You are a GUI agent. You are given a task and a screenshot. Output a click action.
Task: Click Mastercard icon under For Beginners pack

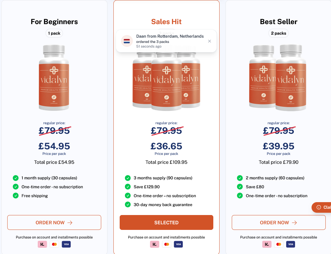pyautogui.click(x=54, y=244)
